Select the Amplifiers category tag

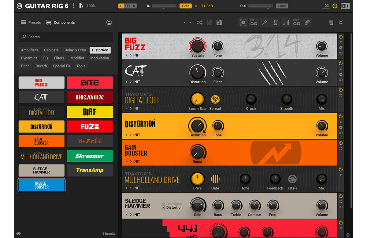(29, 50)
